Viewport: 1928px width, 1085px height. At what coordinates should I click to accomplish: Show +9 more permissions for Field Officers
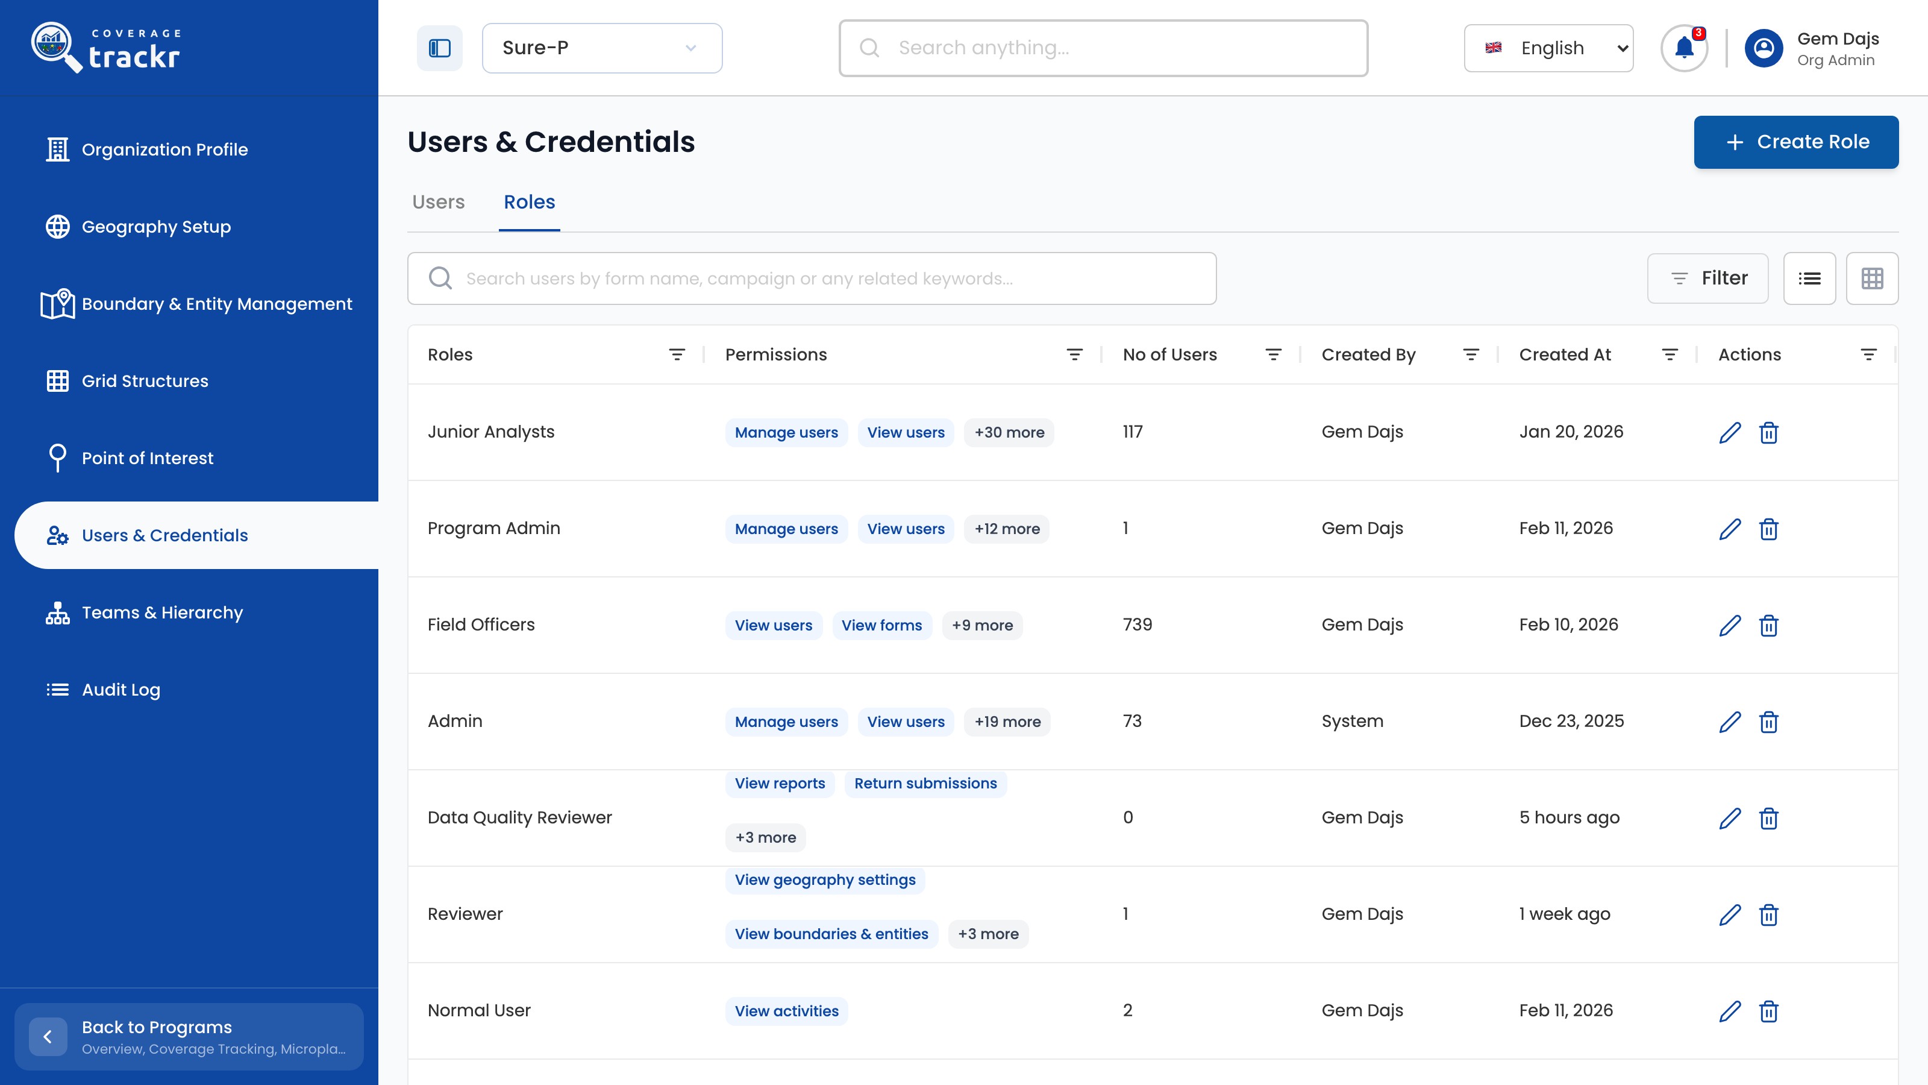tap(982, 625)
